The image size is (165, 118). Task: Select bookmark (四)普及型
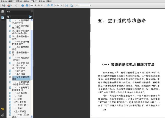tap(20, 102)
